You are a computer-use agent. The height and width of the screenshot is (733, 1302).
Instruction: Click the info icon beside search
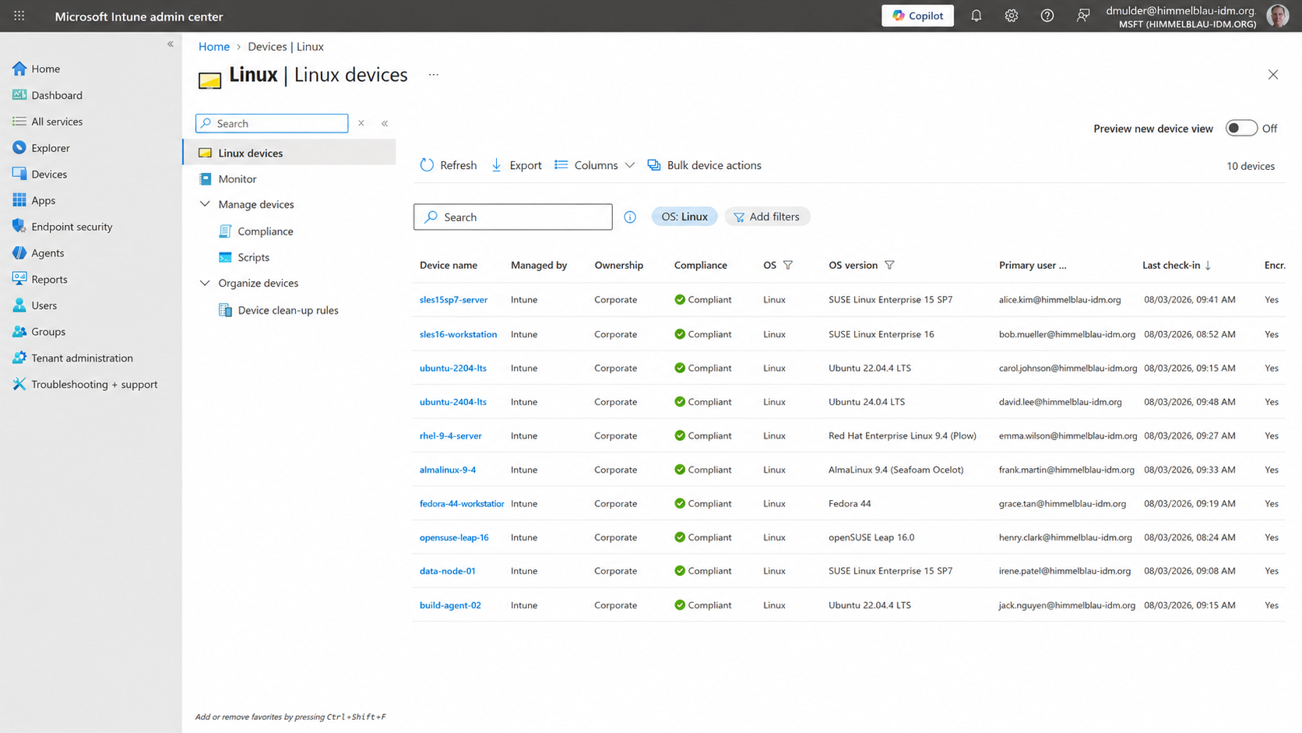(630, 217)
